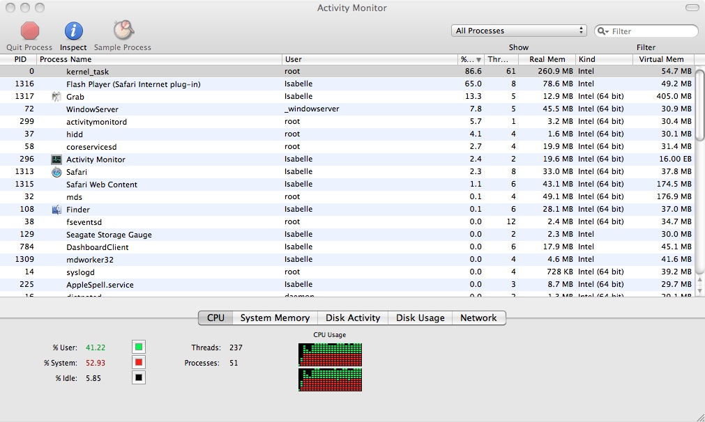Click the toolbar toggle pill at window top-right
705x422 pixels.
(x=692, y=8)
